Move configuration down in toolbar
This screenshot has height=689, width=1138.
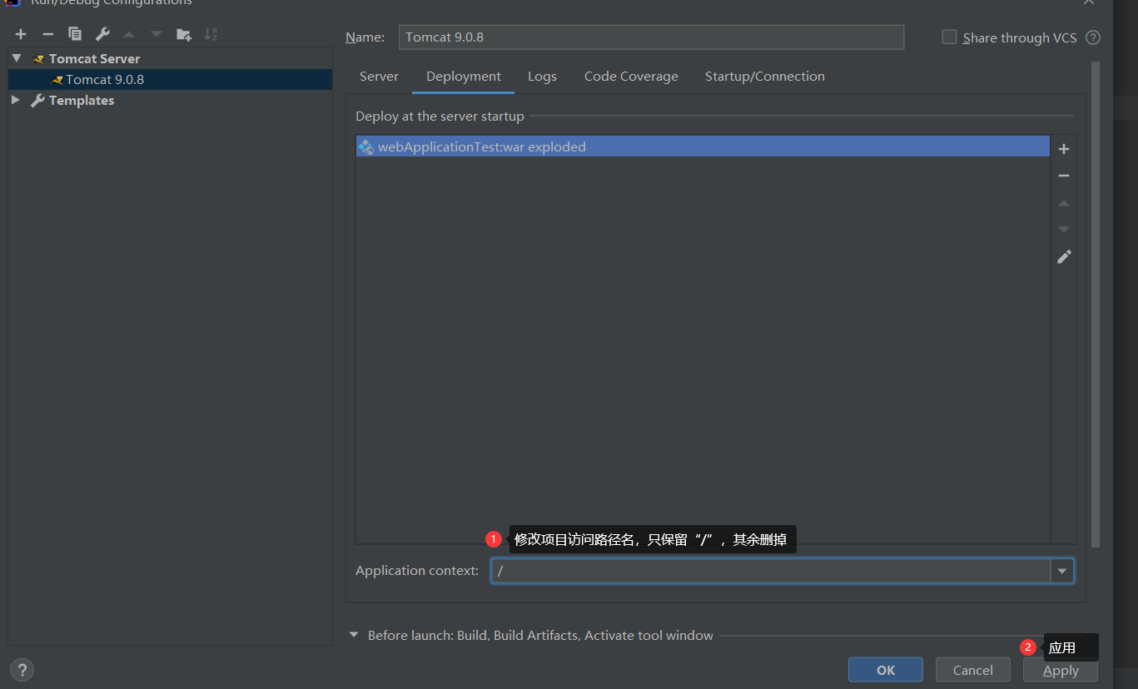[x=156, y=34]
